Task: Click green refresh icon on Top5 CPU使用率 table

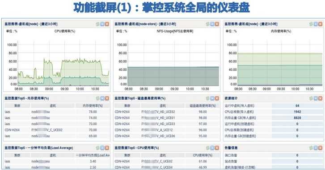Action: click(208, 148)
